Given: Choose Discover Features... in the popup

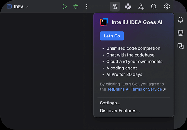Looking at the screenshot, I should coord(120,110).
